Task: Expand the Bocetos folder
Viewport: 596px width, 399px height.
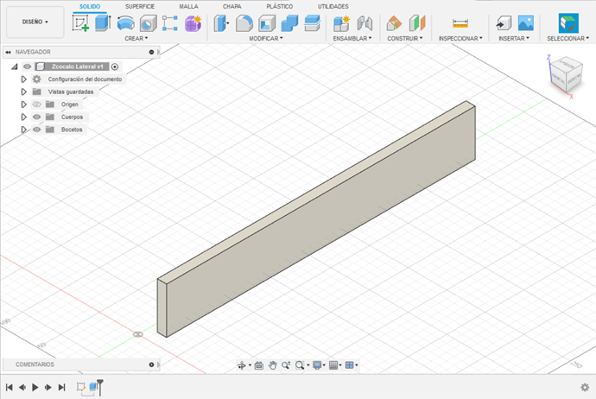Action: pos(23,130)
